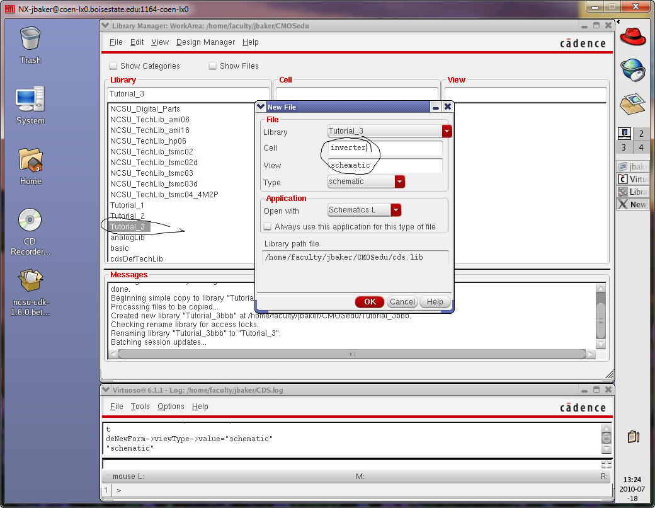Click the Library Manager window size grip

tap(609, 374)
